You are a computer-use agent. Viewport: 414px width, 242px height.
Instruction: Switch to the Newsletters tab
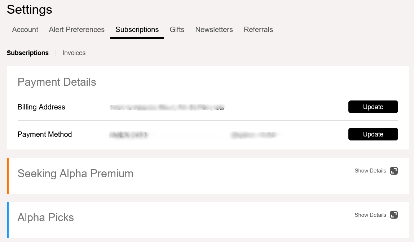tap(214, 30)
